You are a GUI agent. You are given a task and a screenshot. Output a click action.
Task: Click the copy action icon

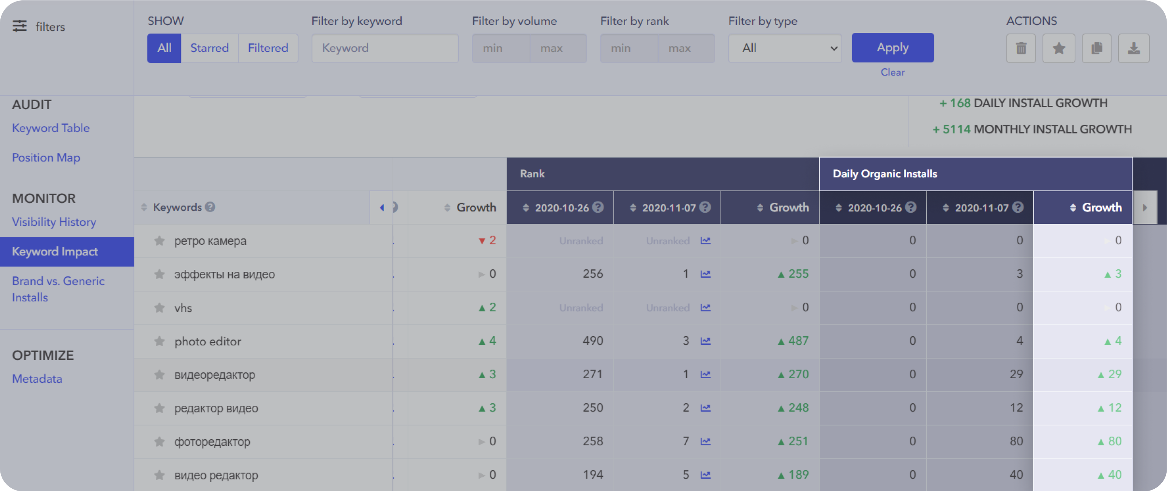coord(1096,48)
